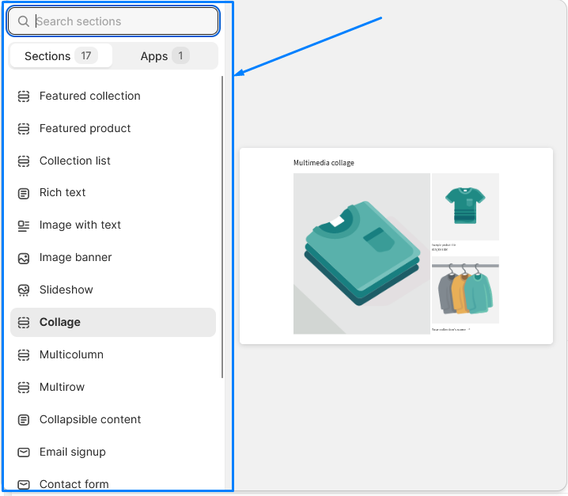Click the Multirow section icon
This screenshot has height=496, width=568.
click(24, 388)
